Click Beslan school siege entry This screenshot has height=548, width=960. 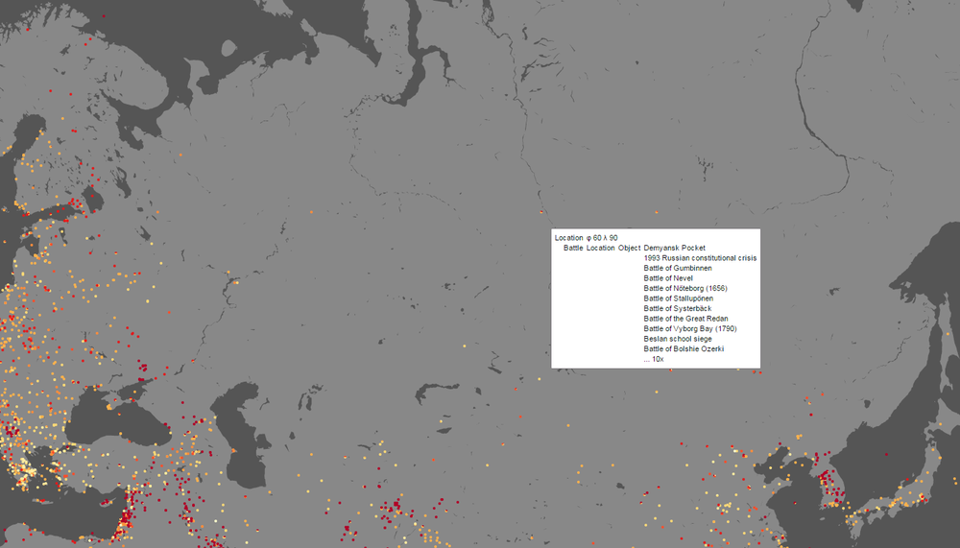[677, 339]
